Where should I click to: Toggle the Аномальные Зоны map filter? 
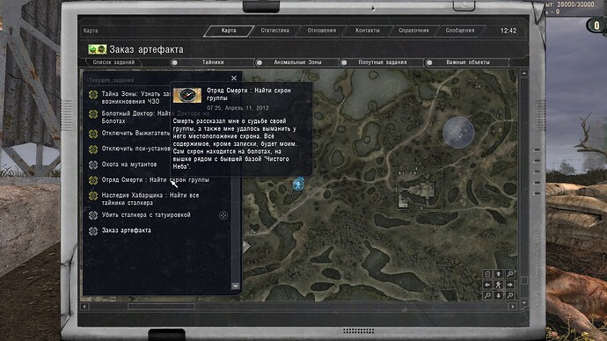coord(260,62)
